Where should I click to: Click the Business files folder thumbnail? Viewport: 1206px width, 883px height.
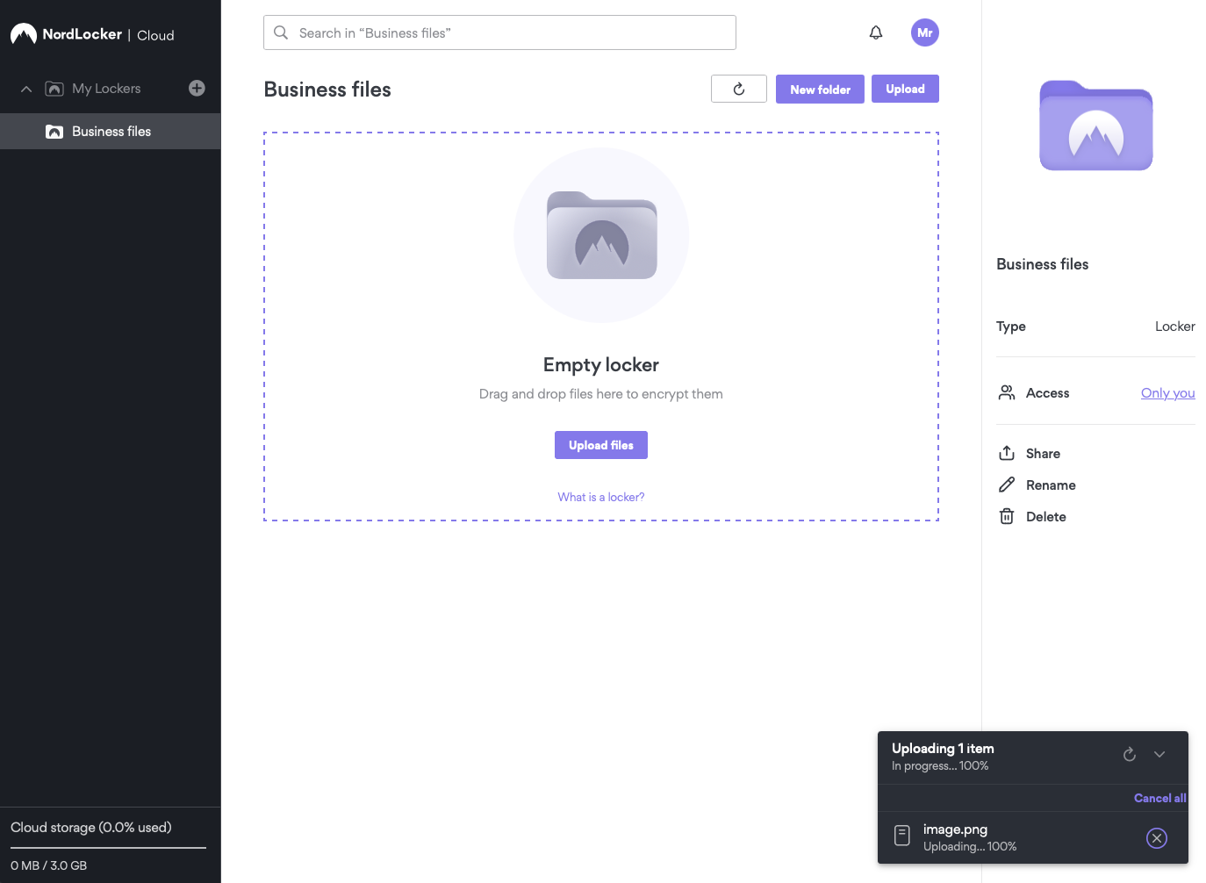[x=1095, y=125]
